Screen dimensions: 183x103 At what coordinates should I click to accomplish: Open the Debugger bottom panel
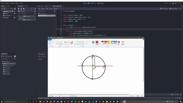[x=47, y=98]
